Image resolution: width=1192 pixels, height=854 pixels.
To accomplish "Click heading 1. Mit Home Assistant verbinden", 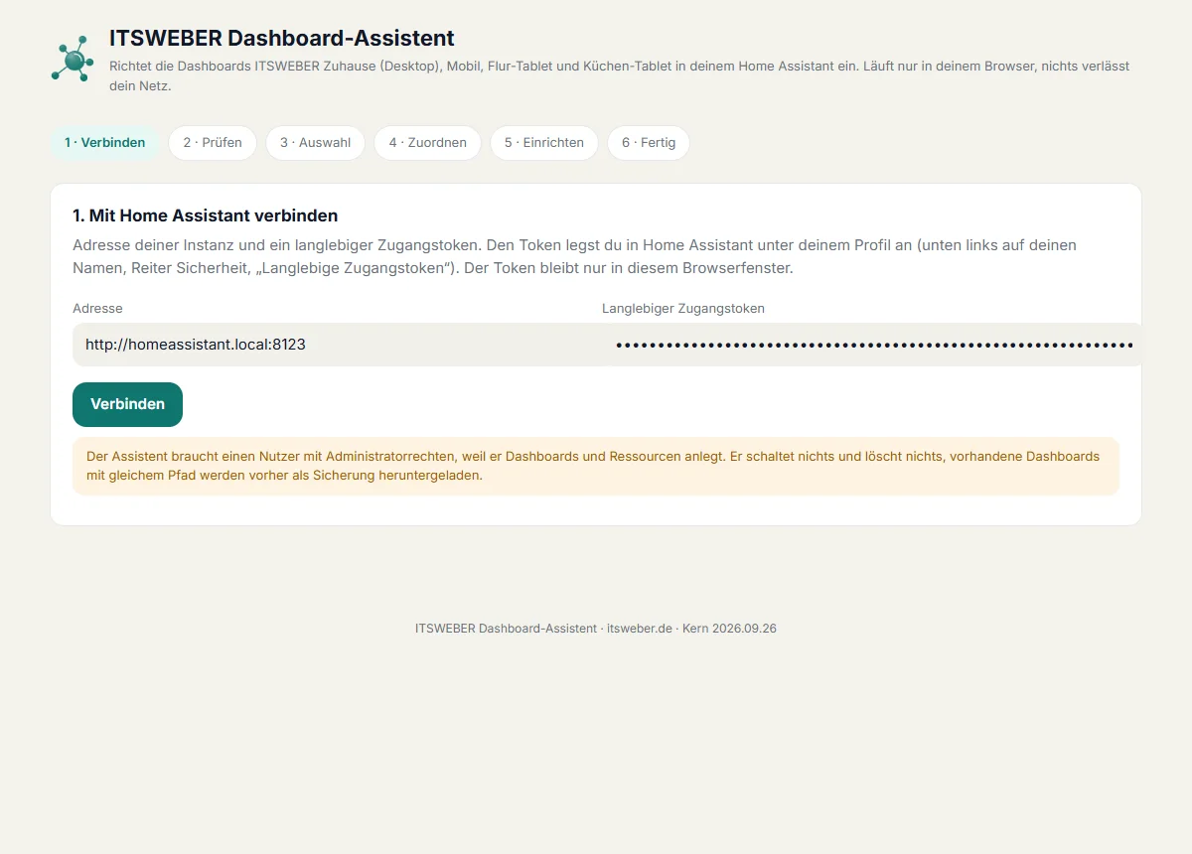I will (x=206, y=215).
